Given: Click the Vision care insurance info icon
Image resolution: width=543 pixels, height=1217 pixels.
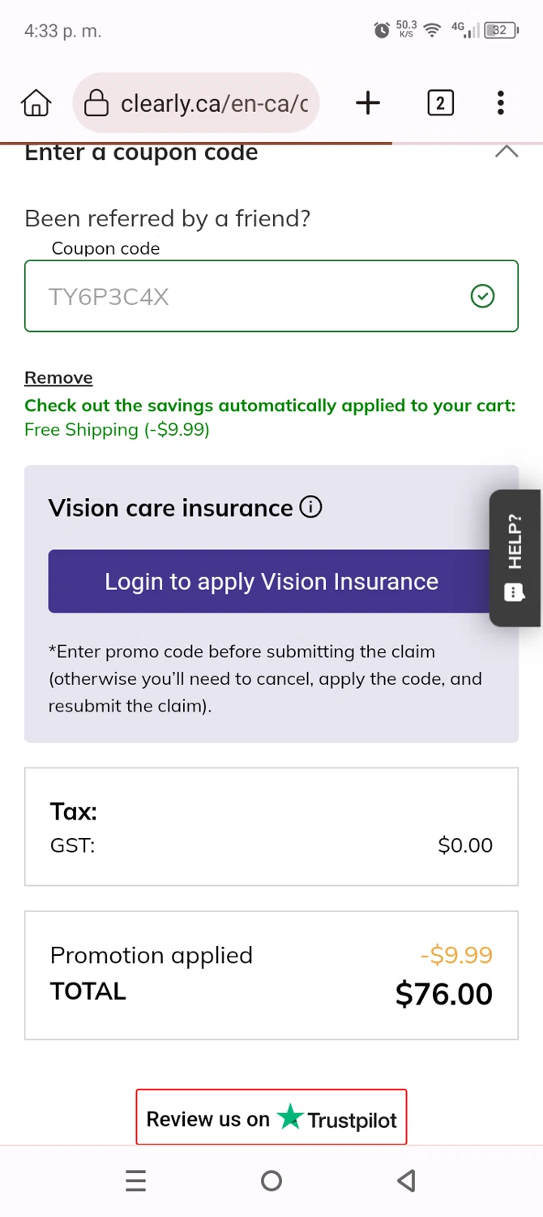Looking at the screenshot, I should click(x=310, y=508).
